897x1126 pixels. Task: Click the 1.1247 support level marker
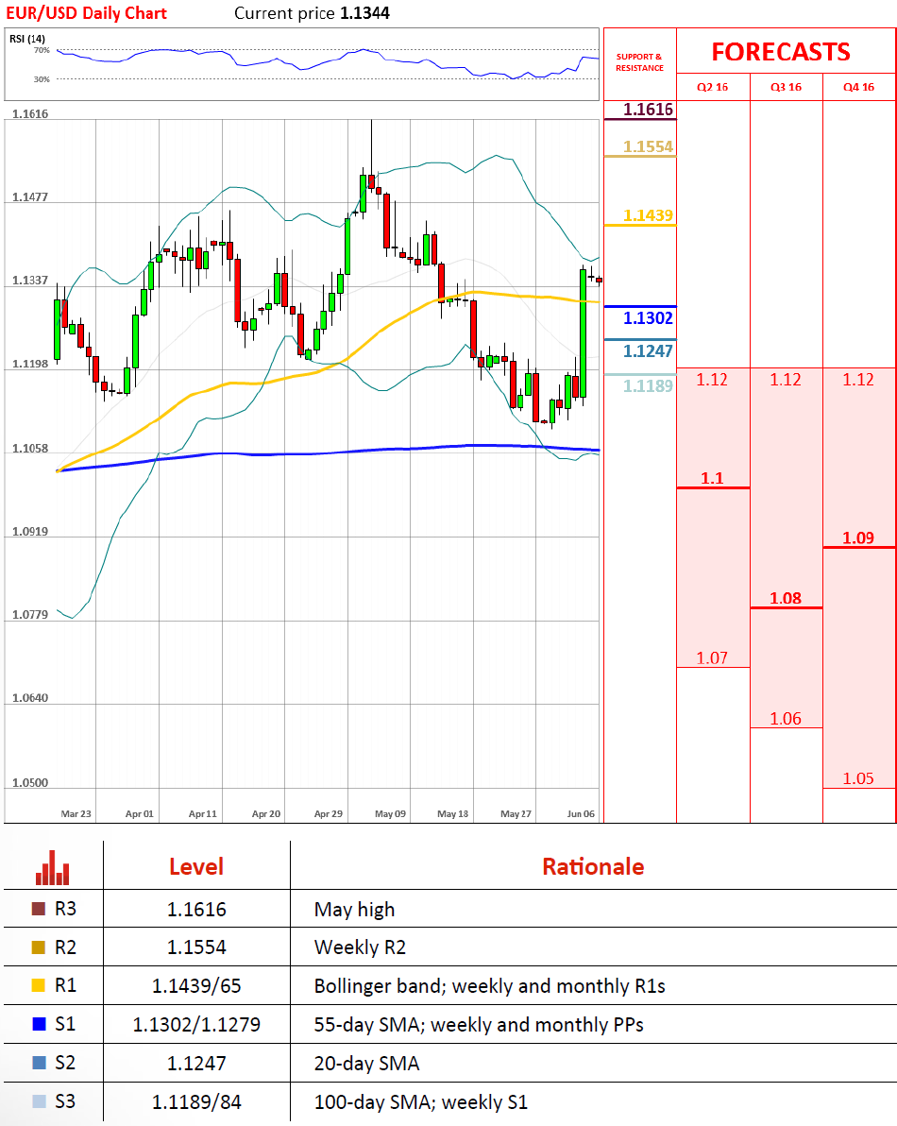[648, 351]
